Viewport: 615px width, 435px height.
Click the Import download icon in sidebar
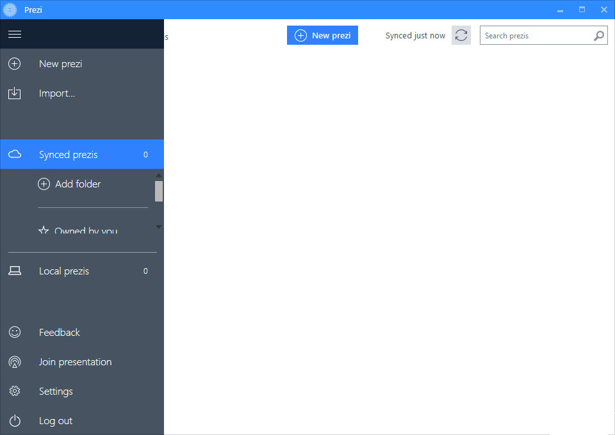click(15, 93)
